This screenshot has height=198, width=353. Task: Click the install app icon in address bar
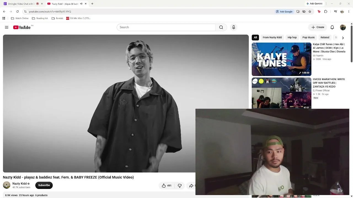[x=298, y=12]
